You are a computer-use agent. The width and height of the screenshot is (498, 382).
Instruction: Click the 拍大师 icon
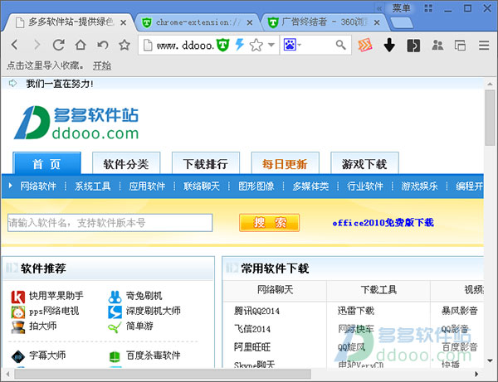(x=17, y=327)
